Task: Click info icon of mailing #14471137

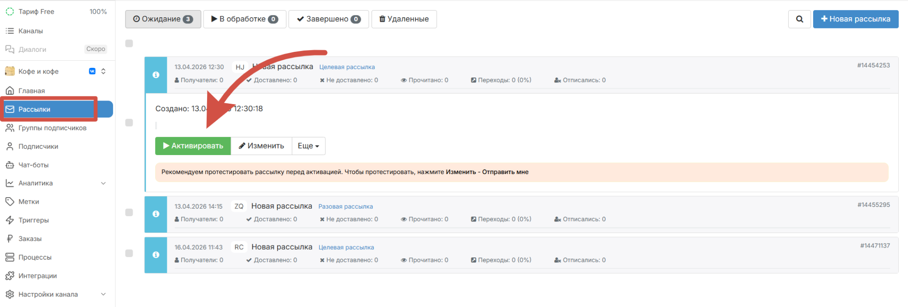Action: click(x=156, y=255)
